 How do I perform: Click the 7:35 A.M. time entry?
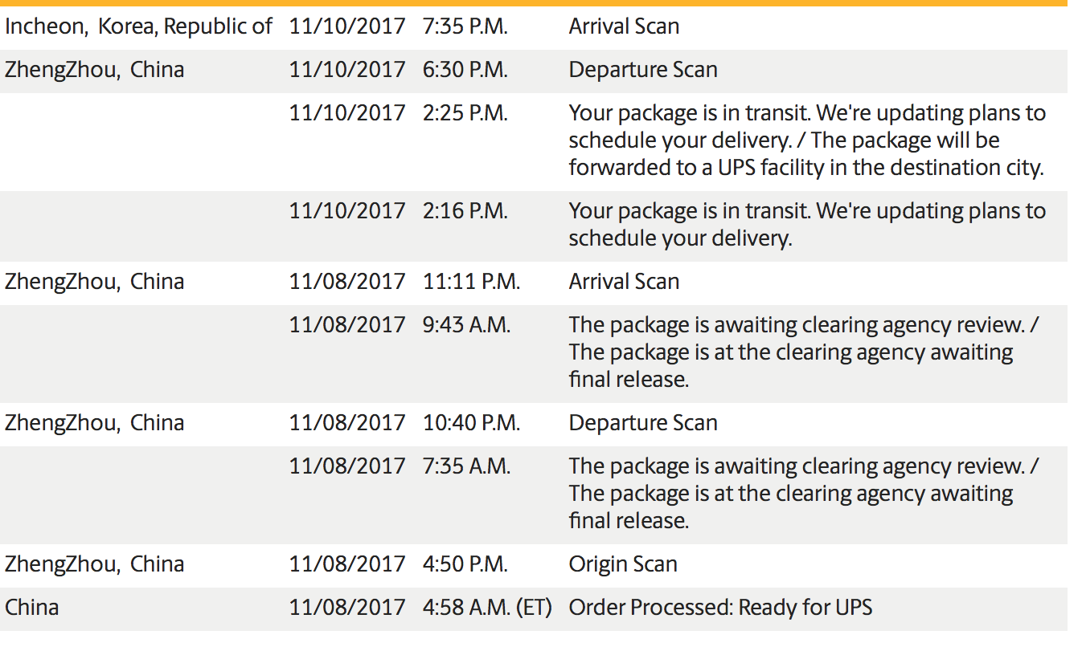pyautogui.click(x=466, y=466)
